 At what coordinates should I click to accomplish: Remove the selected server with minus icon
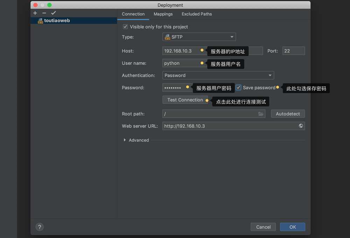click(44, 13)
